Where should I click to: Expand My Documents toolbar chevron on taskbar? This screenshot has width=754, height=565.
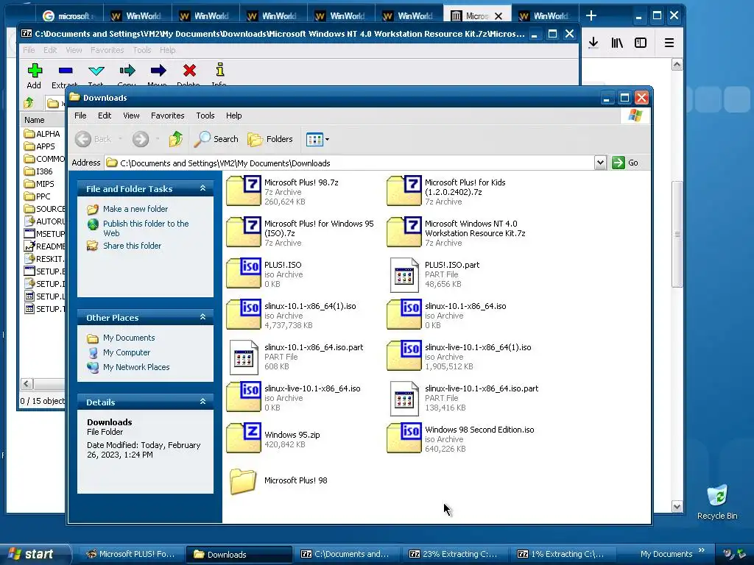[x=702, y=550]
